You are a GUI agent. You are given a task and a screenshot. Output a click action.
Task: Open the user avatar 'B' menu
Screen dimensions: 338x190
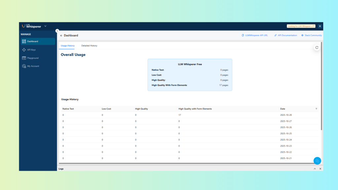click(x=320, y=26)
